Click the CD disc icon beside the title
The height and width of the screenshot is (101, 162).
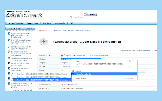point(44,42)
